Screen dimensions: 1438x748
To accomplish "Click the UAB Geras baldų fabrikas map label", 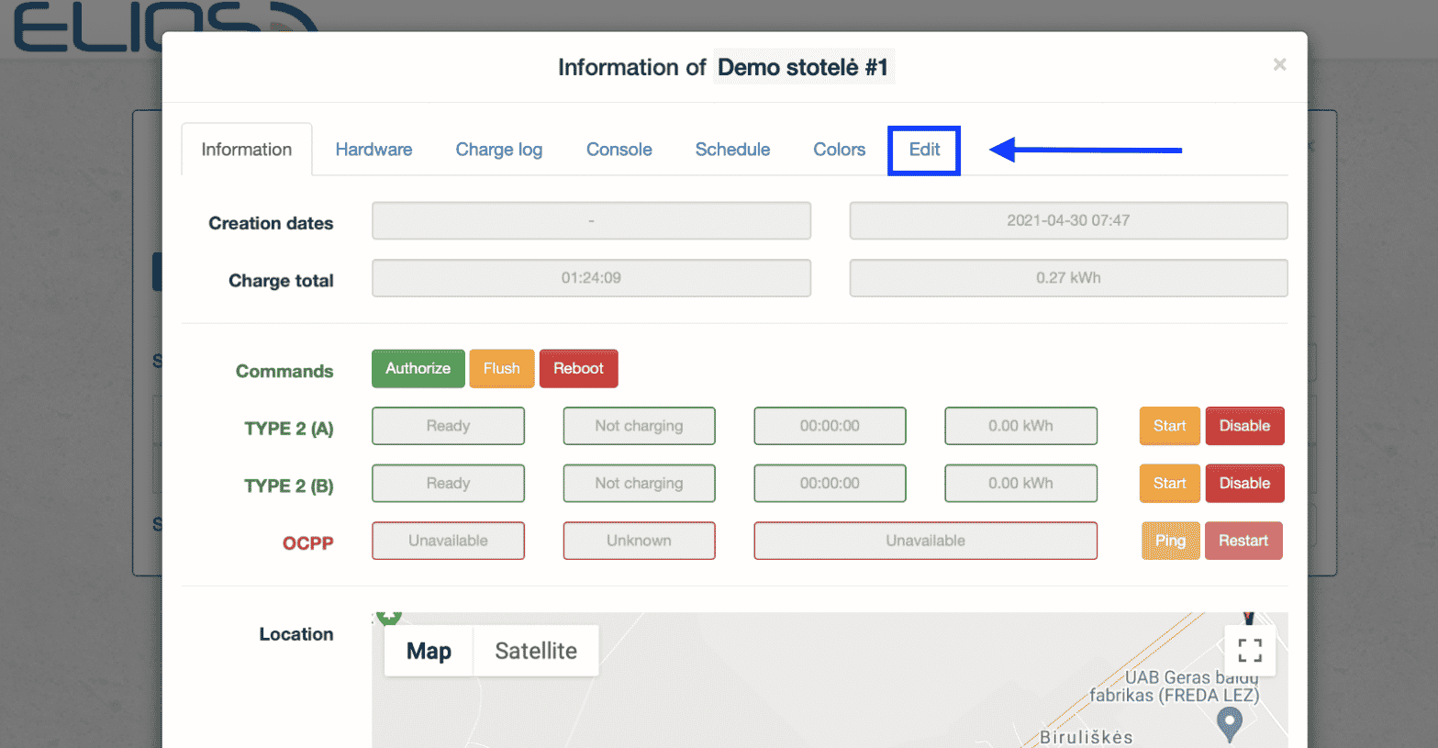I will (1175, 687).
